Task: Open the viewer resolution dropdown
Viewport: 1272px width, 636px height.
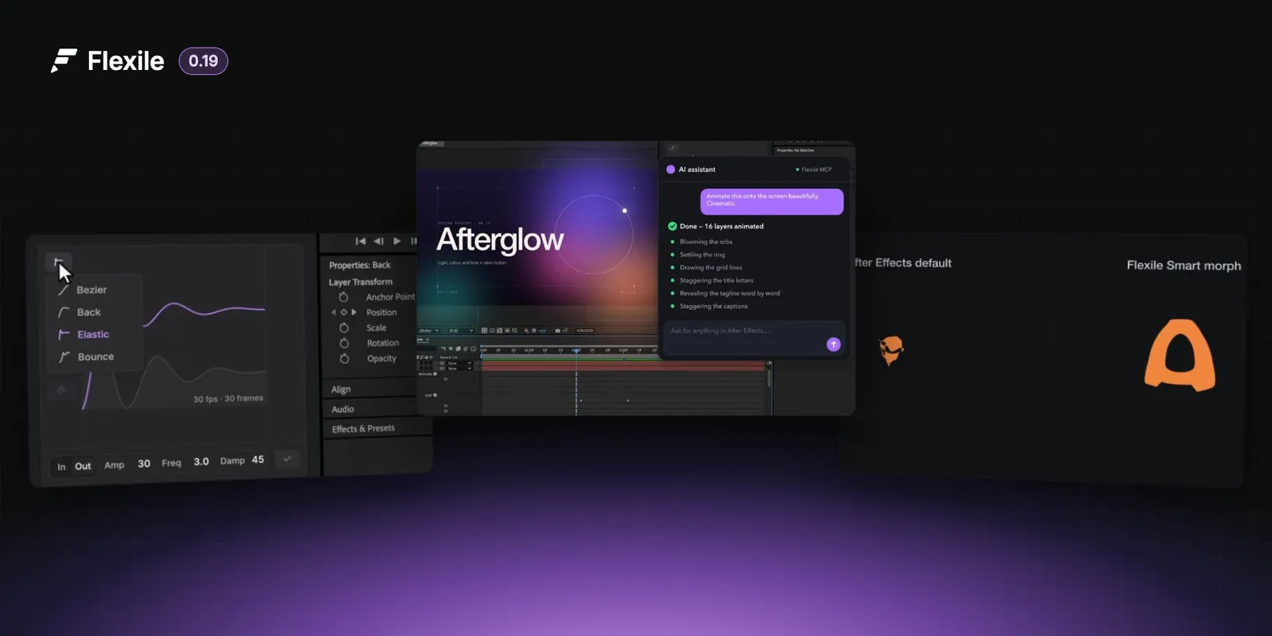Action: click(460, 331)
